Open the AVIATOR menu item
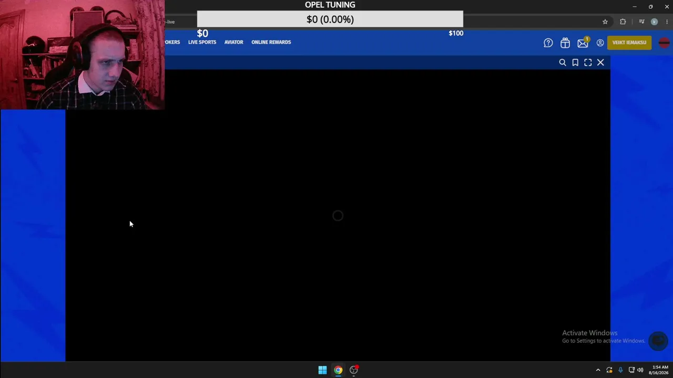 [233, 42]
